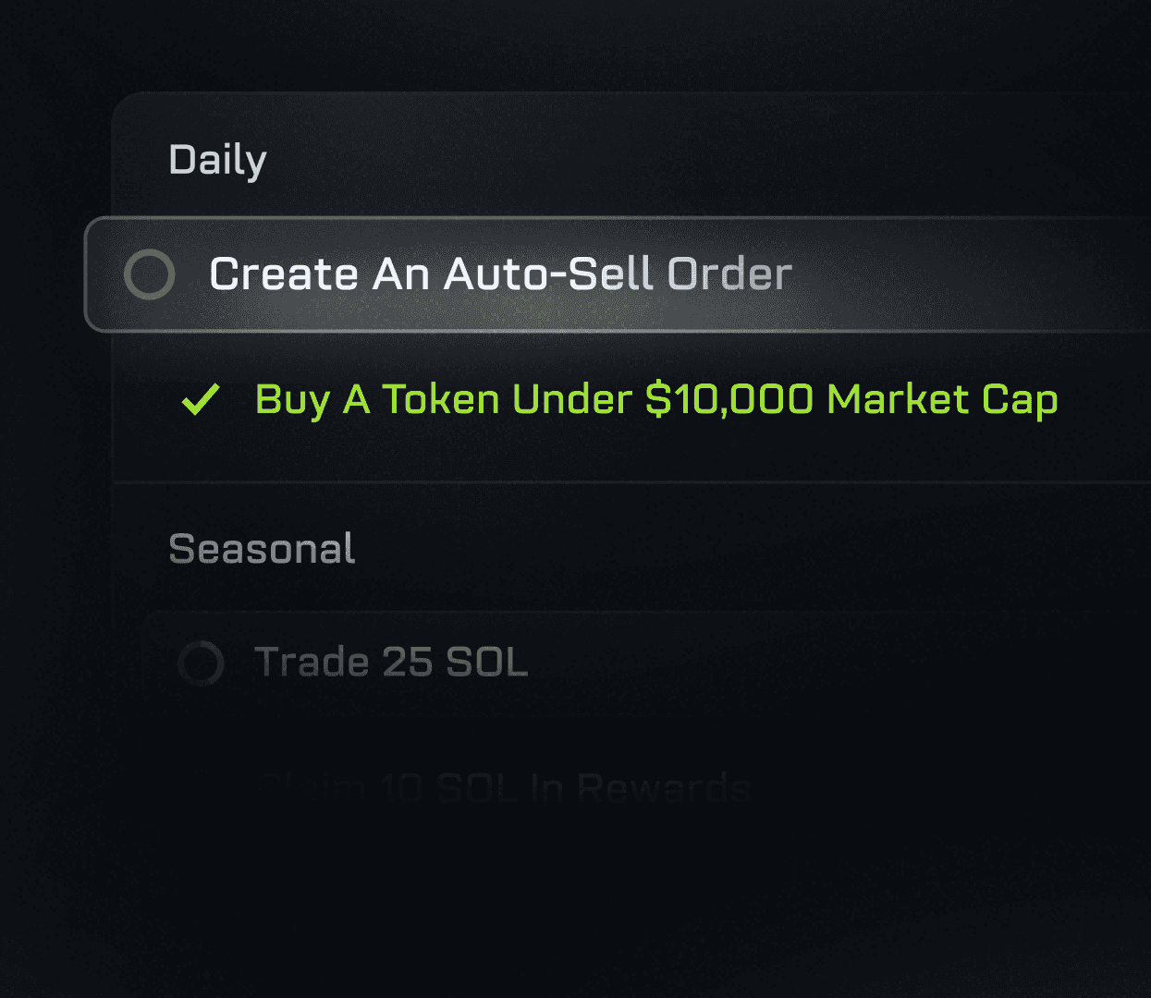1151x998 pixels.
Task: Expand the Daily quest section
Action: pos(218,158)
